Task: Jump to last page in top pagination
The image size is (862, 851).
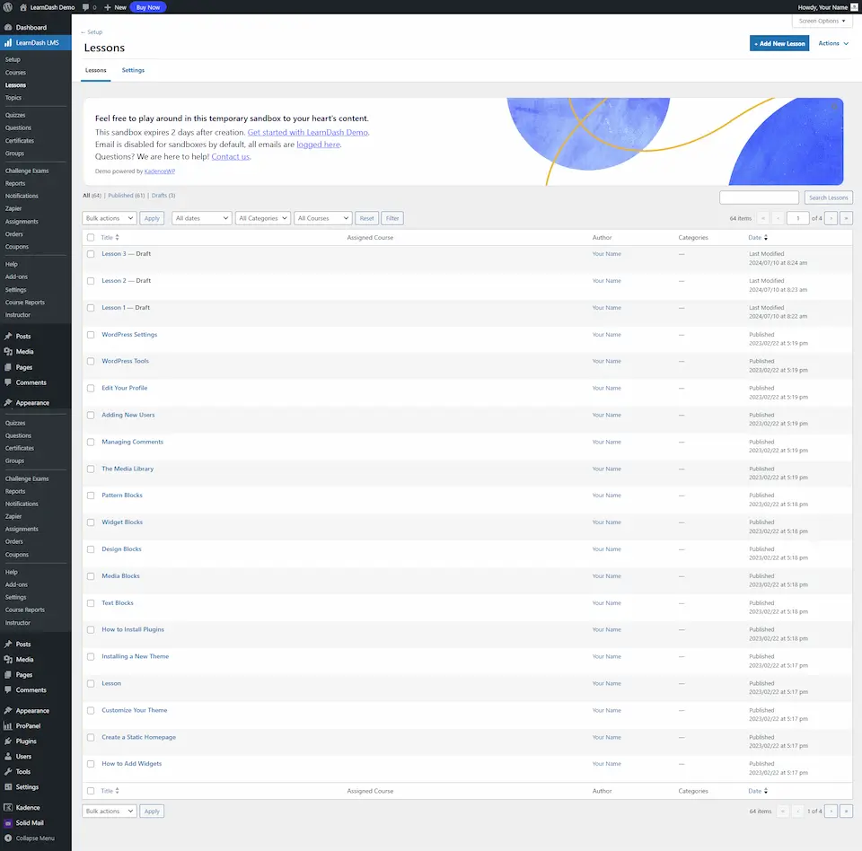Action: pos(846,218)
